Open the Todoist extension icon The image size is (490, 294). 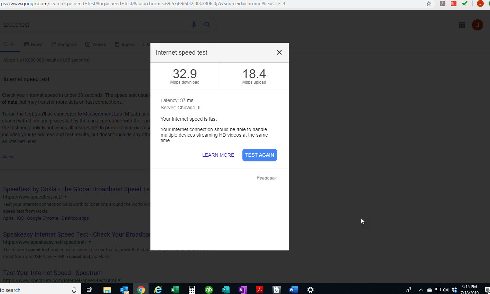[453, 4]
